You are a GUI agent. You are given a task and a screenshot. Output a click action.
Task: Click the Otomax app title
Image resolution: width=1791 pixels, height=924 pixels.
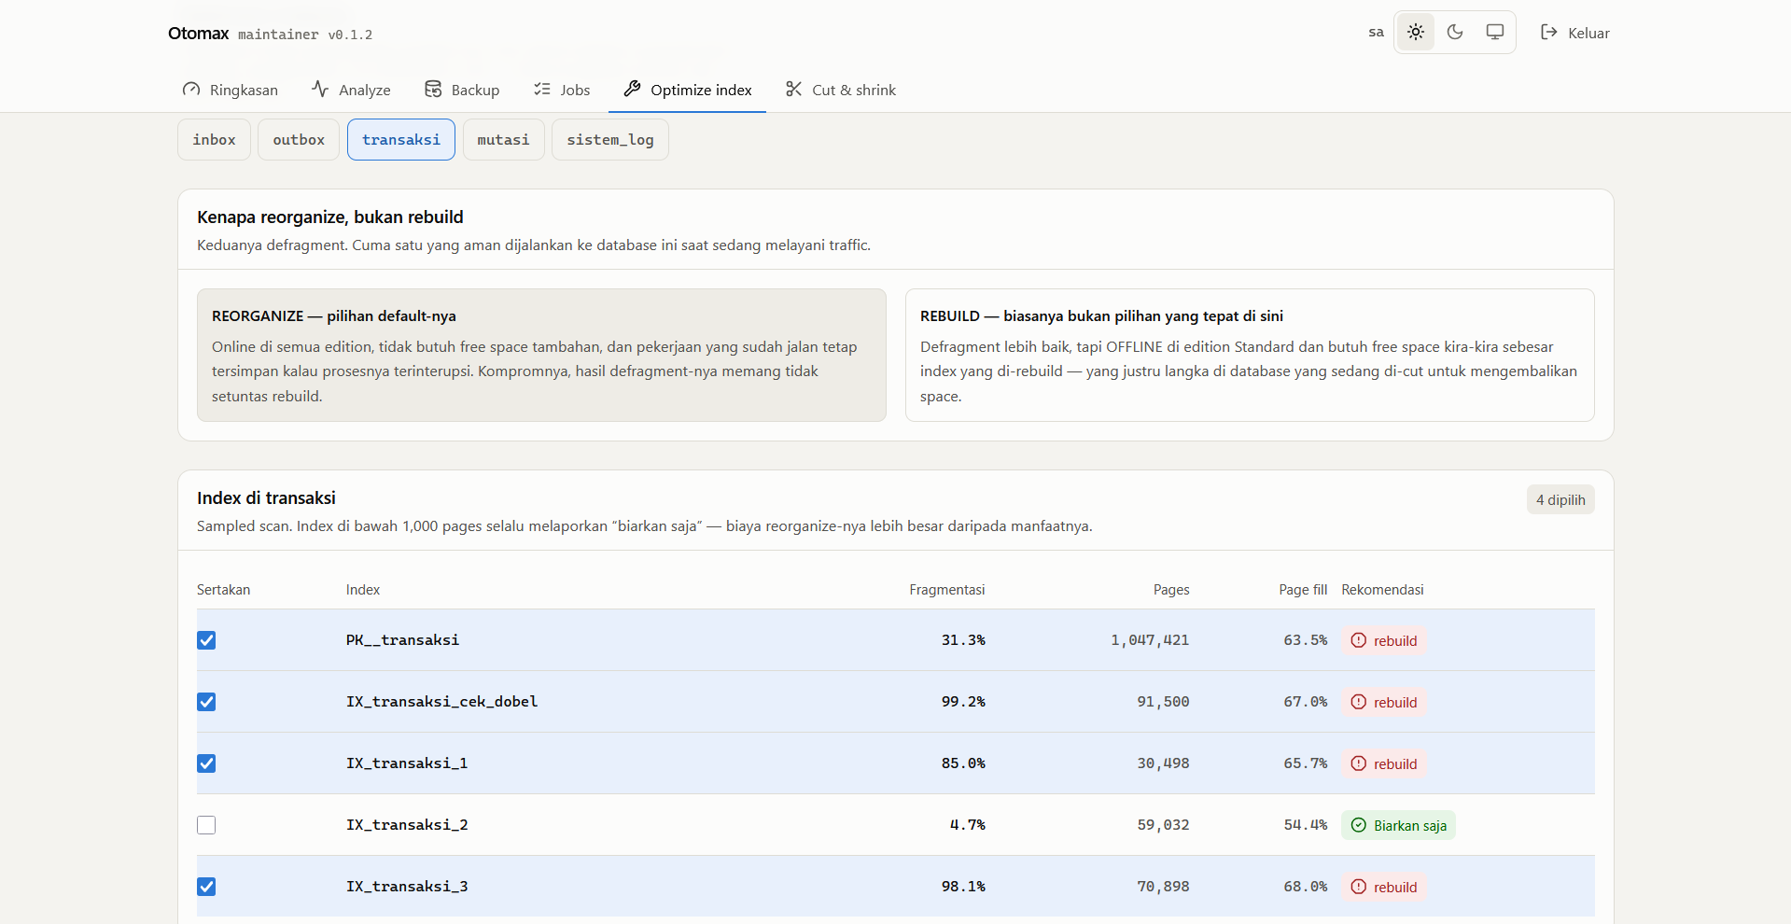pyautogui.click(x=198, y=34)
